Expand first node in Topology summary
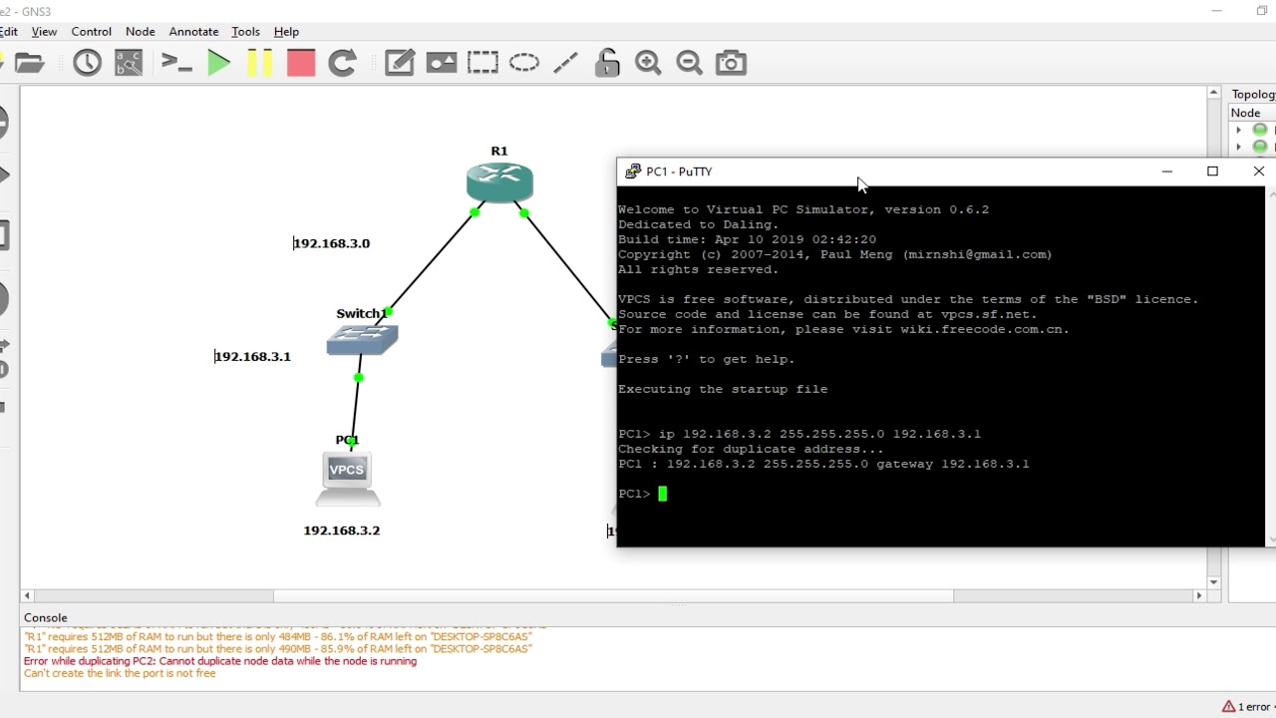The width and height of the screenshot is (1276, 718). [x=1238, y=131]
